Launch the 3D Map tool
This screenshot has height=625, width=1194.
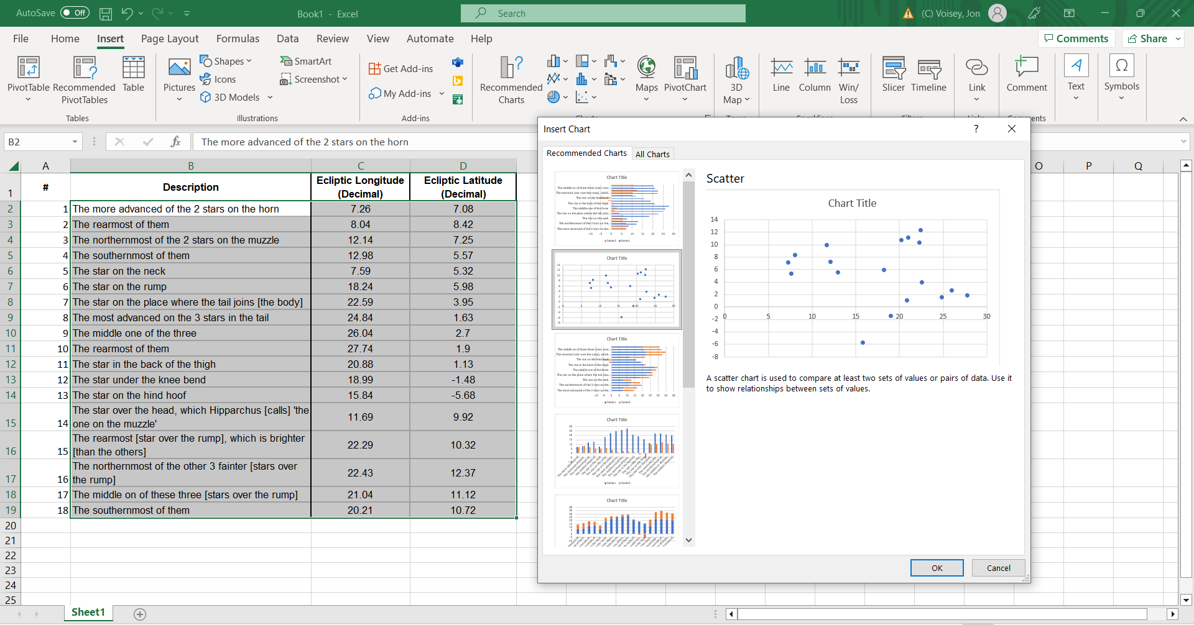point(736,80)
